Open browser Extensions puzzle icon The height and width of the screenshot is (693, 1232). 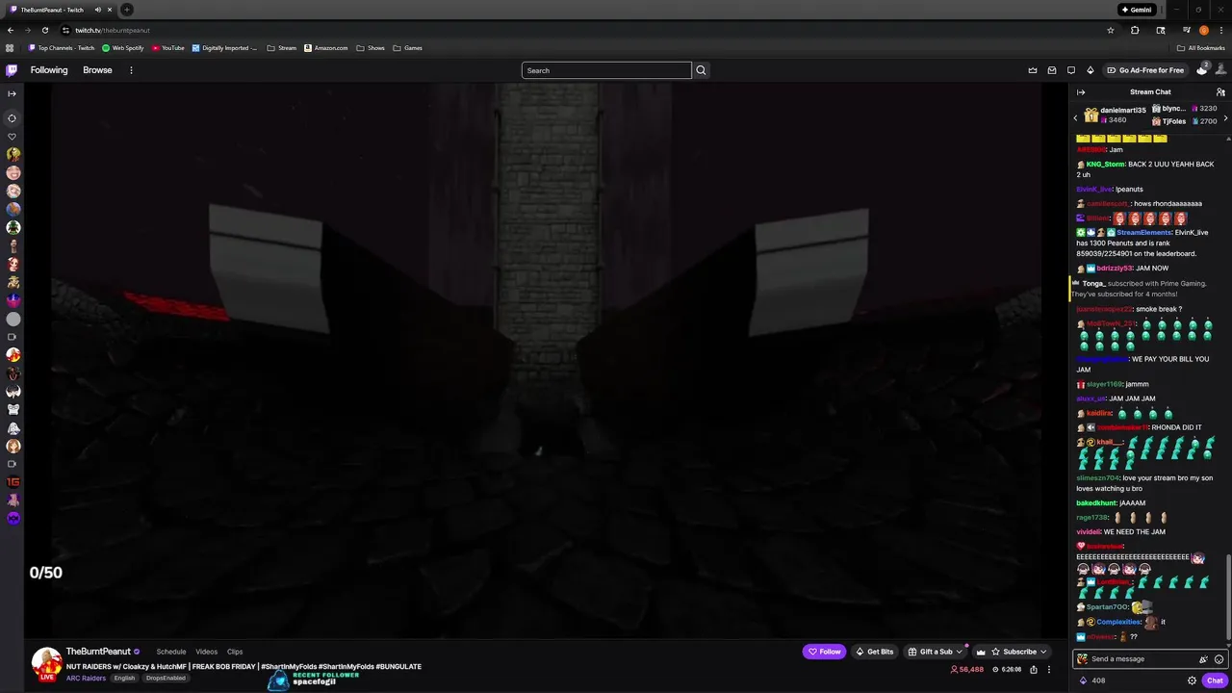click(1135, 30)
